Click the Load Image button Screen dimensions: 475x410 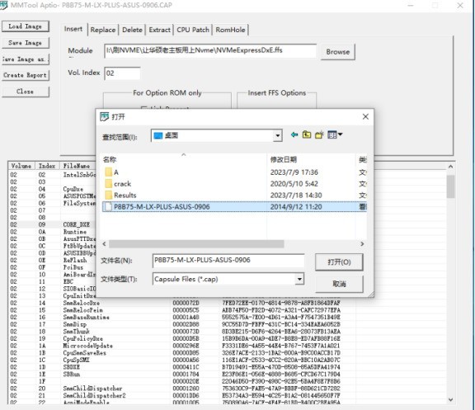pyautogui.click(x=25, y=26)
